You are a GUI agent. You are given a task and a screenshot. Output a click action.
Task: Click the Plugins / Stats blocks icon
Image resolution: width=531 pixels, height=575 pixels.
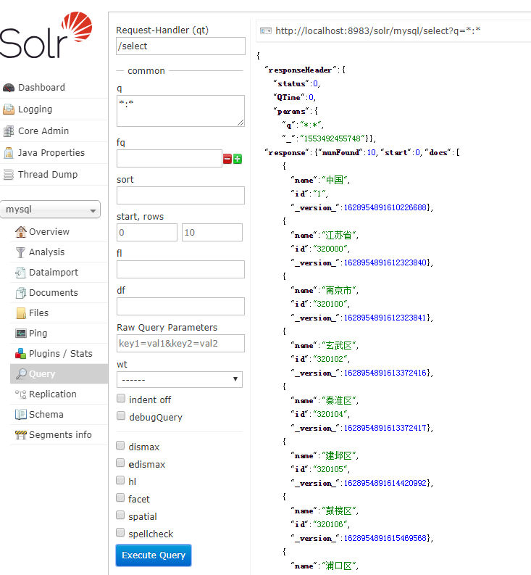pyautogui.click(x=20, y=354)
